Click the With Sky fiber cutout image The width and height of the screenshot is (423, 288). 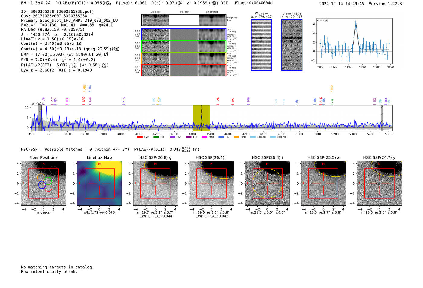pyautogui.click(x=261, y=45)
